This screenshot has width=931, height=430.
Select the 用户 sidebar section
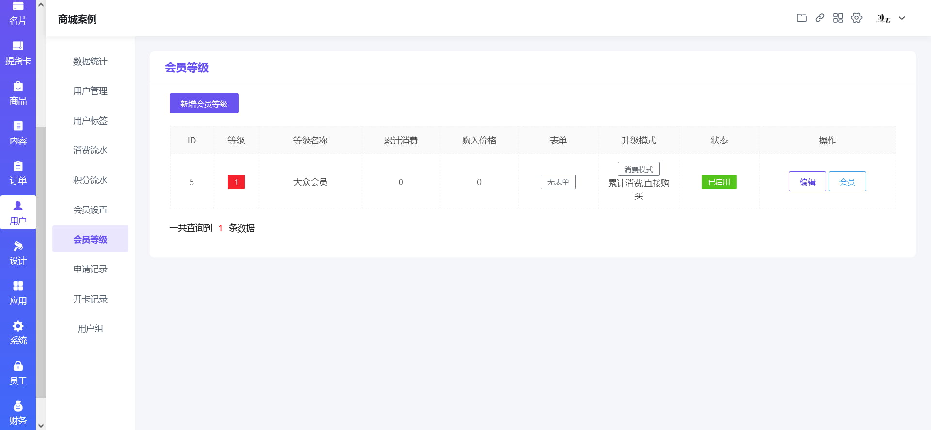click(18, 213)
